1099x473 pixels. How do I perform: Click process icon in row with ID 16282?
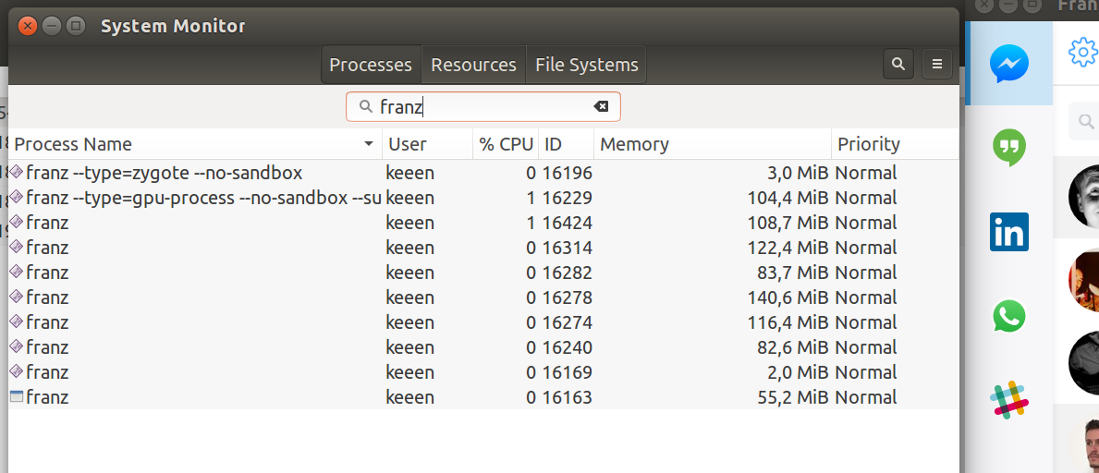[x=17, y=273]
